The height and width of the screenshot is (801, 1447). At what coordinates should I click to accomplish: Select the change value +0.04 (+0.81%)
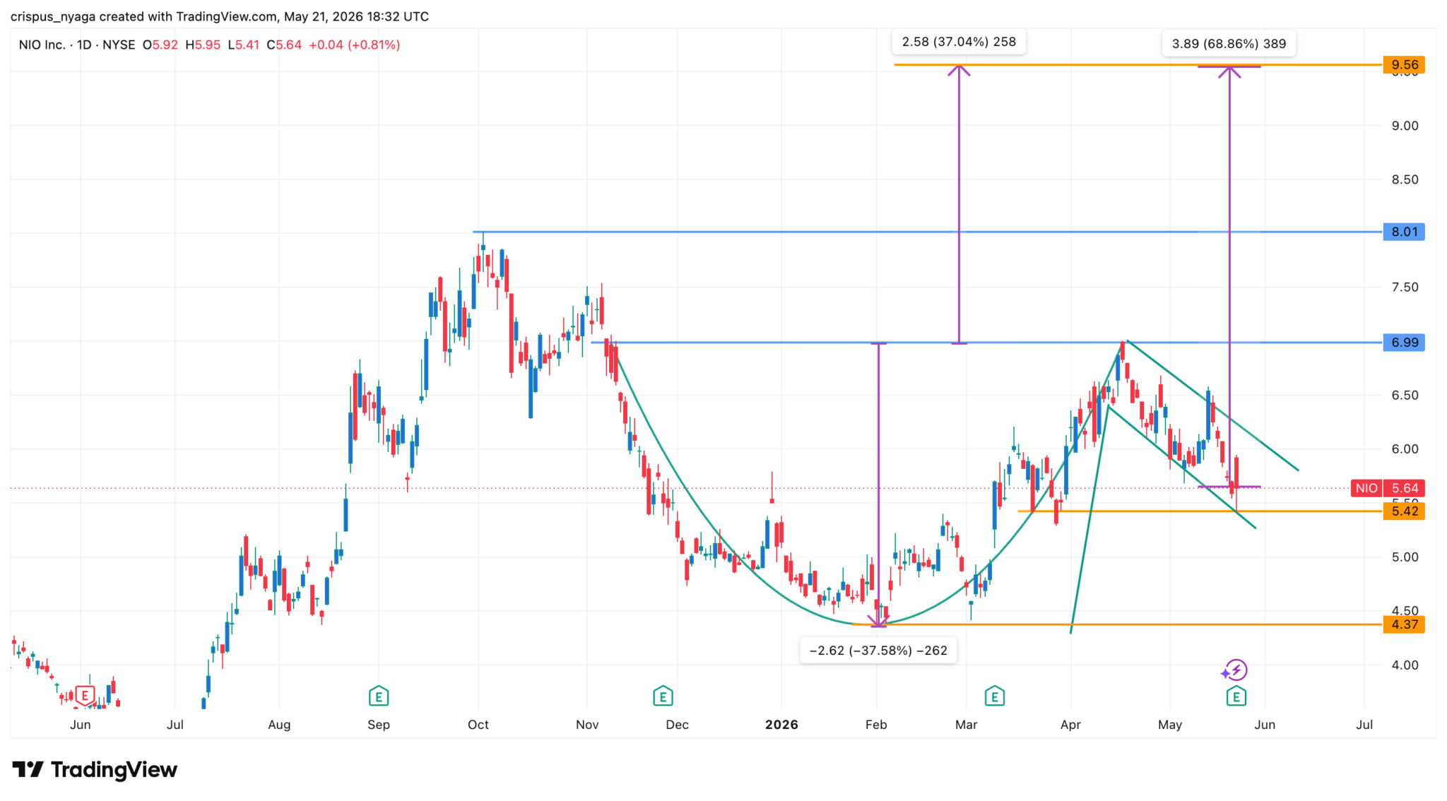(x=355, y=44)
